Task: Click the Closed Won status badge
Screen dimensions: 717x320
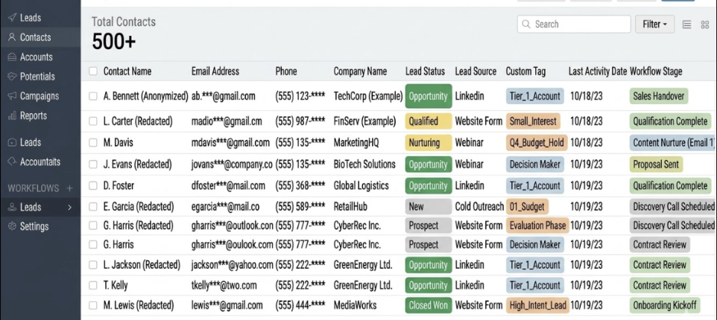Action: point(429,305)
